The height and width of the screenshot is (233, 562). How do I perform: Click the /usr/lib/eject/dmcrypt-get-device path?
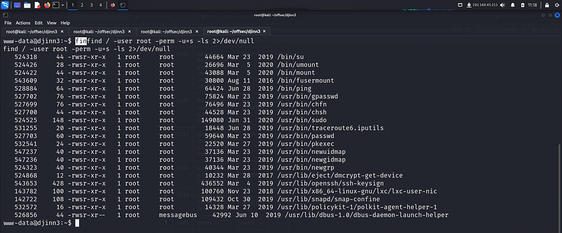[340, 175]
